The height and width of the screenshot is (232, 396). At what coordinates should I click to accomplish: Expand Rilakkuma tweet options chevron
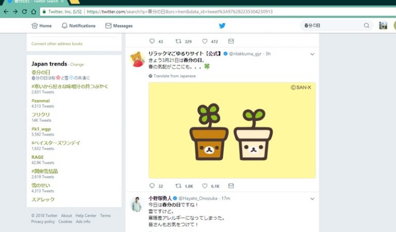coord(312,54)
